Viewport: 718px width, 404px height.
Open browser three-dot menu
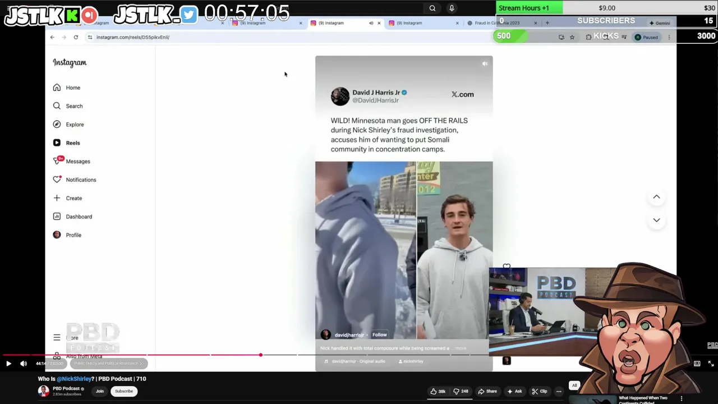669,37
